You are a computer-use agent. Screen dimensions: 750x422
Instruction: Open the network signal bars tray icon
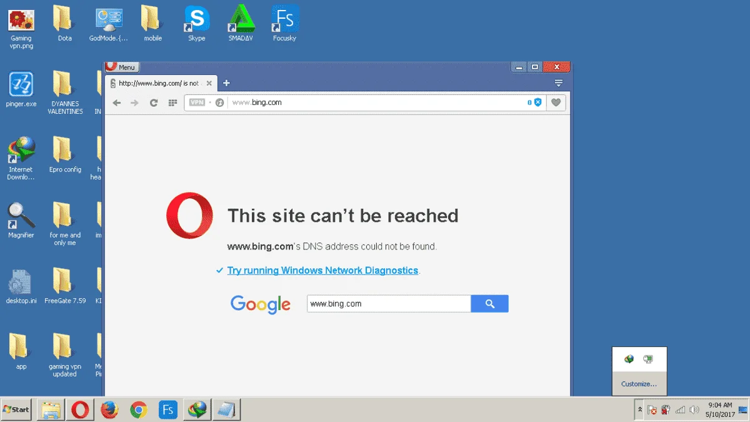(680, 410)
